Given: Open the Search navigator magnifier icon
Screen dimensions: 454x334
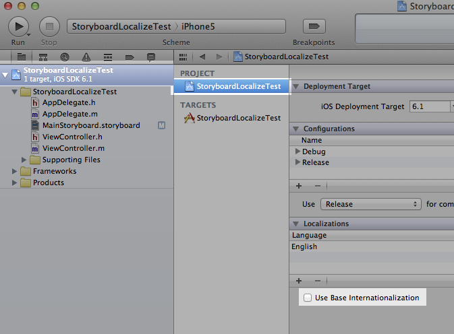Looking at the screenshot, I should tap(65, 57).
